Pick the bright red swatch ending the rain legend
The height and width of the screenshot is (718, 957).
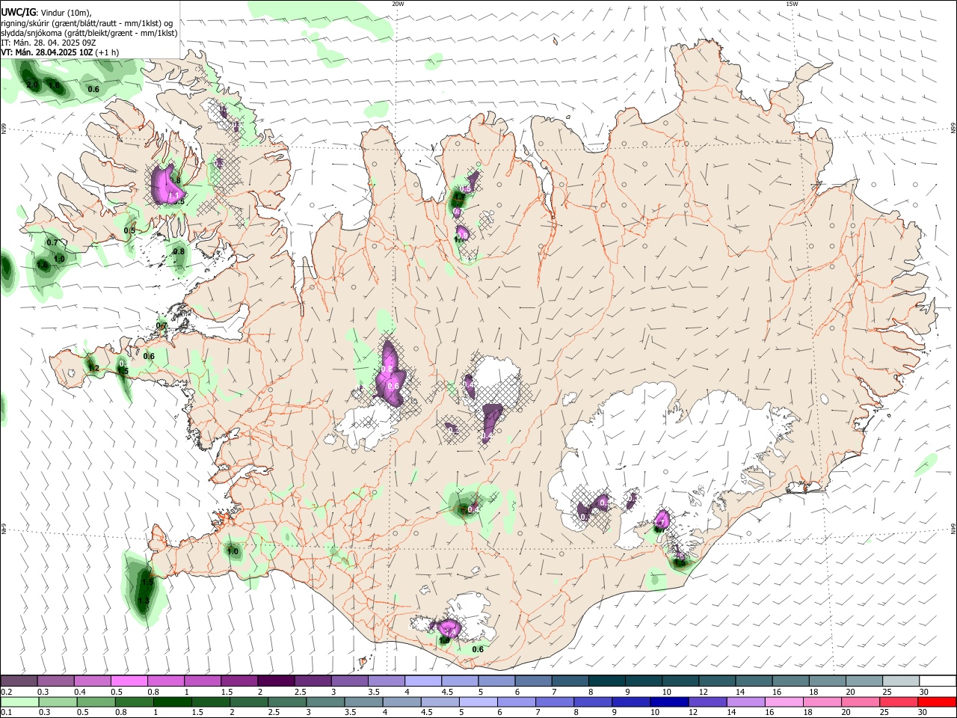[938, 702]
